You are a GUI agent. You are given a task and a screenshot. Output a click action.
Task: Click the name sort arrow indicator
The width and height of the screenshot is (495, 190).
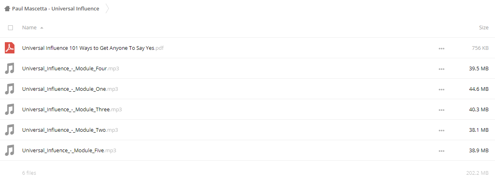(x=42, y=28)
